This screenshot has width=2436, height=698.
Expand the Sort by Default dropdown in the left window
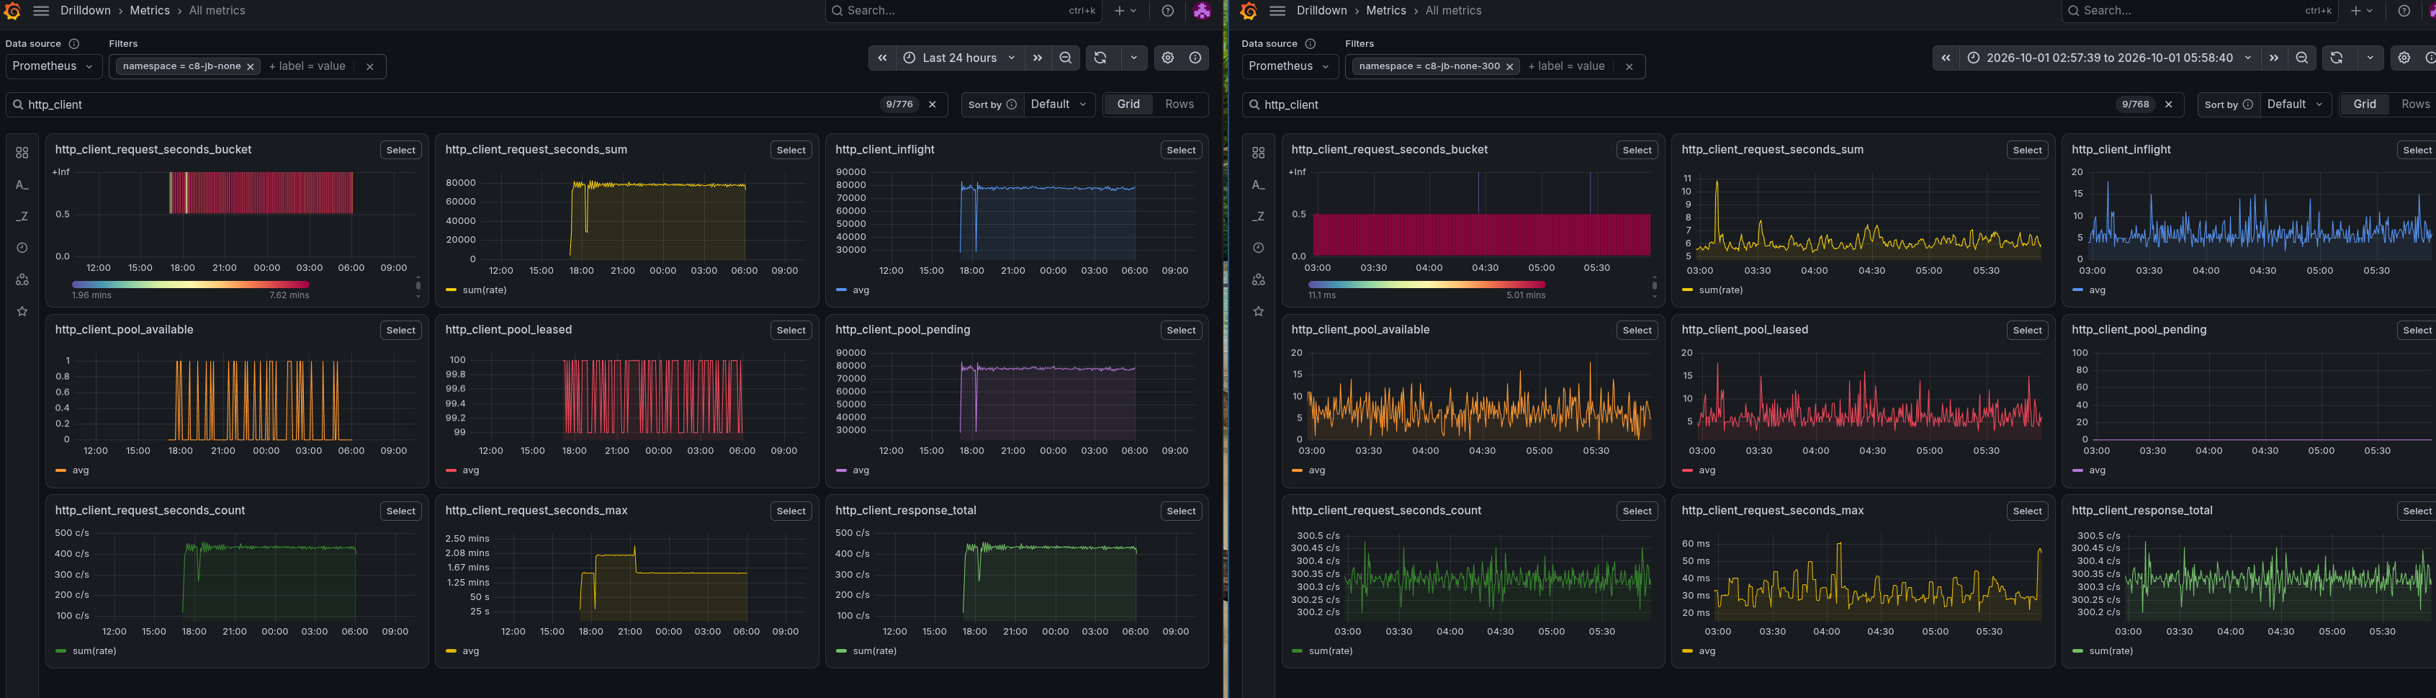tap(1060, 104)
